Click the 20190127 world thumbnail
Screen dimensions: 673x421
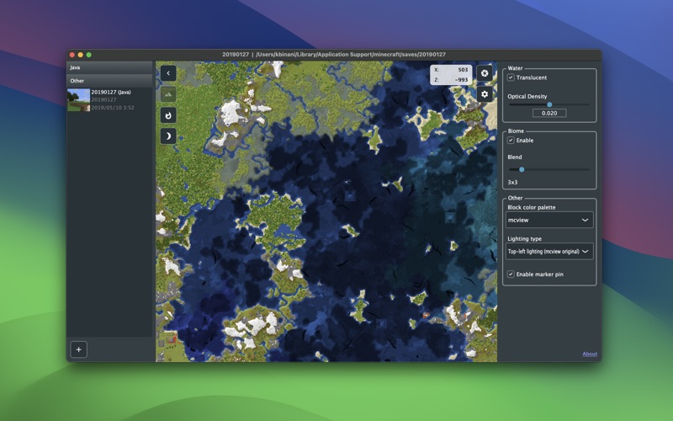tap(78, 100)
